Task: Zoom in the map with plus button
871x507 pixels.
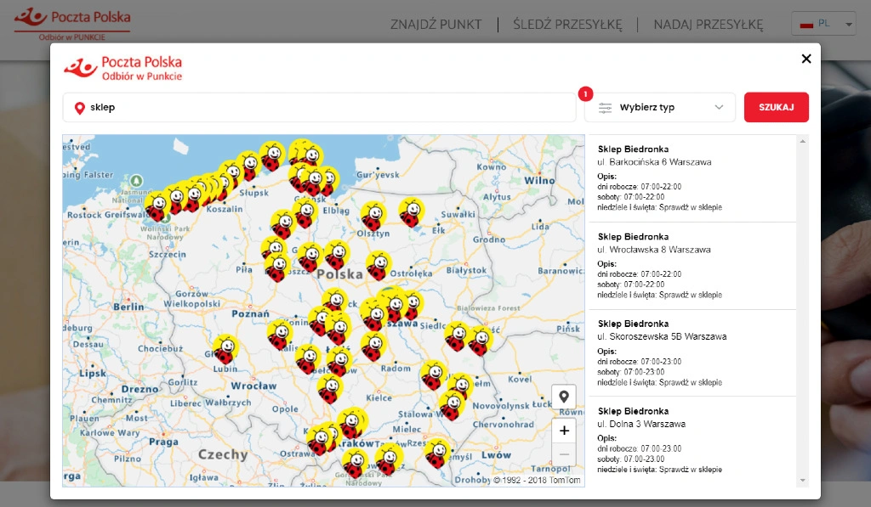Action: pyautogui.click(x=564, y=431)
